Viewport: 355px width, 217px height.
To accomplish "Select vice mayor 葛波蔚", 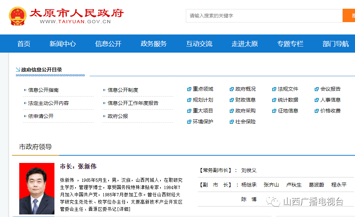I will click(x=317, y=185).
